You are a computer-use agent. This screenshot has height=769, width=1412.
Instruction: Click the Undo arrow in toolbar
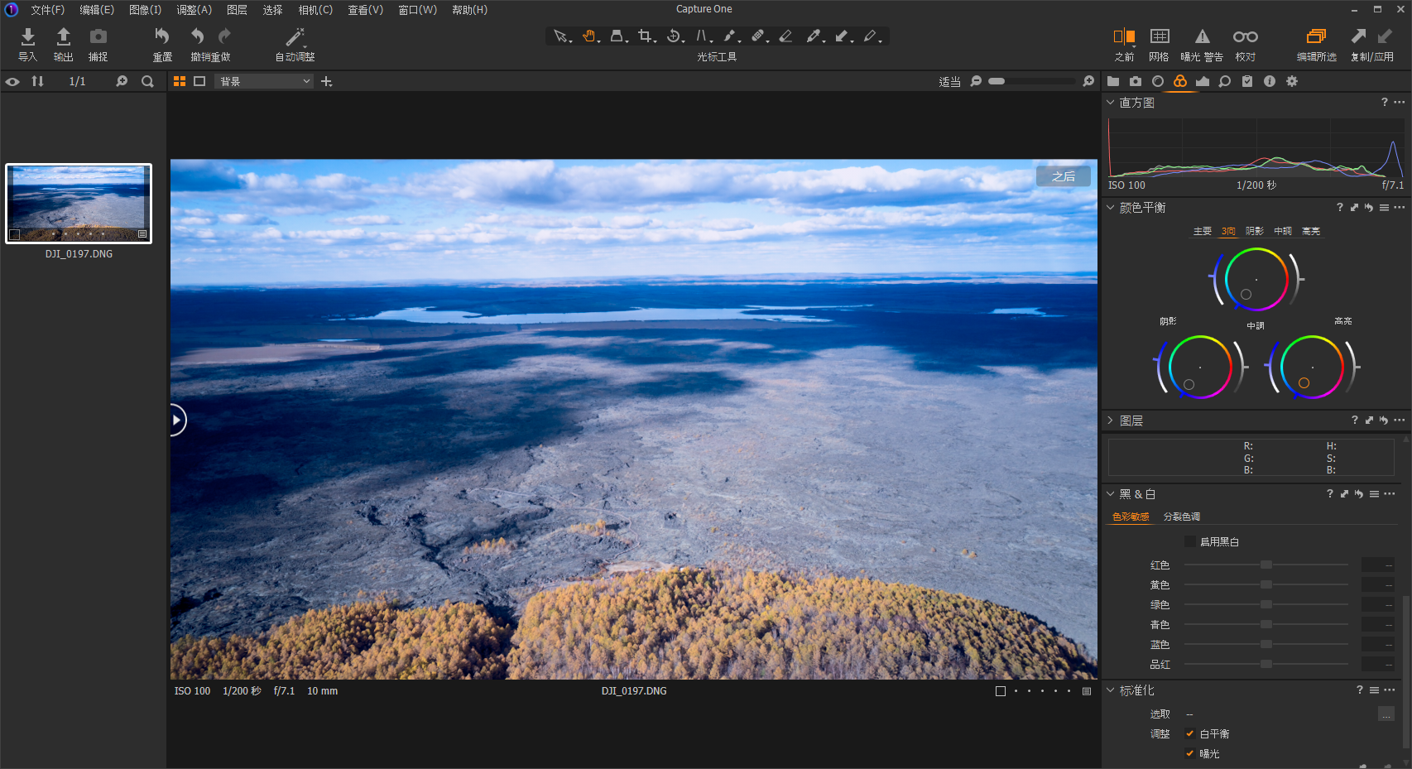click(x=198, y=36)
